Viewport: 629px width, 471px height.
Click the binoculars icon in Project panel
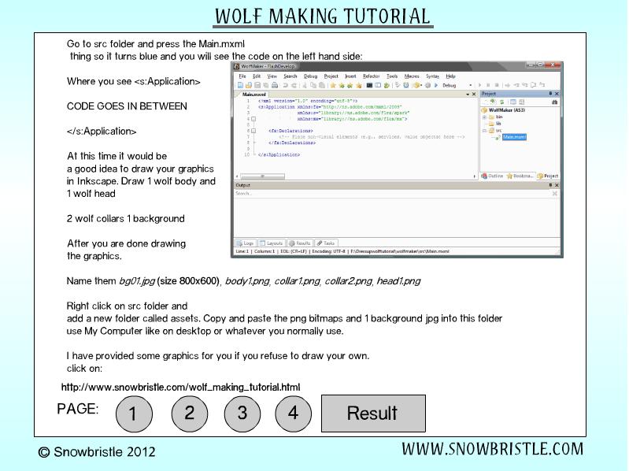[x=554, y=102]
